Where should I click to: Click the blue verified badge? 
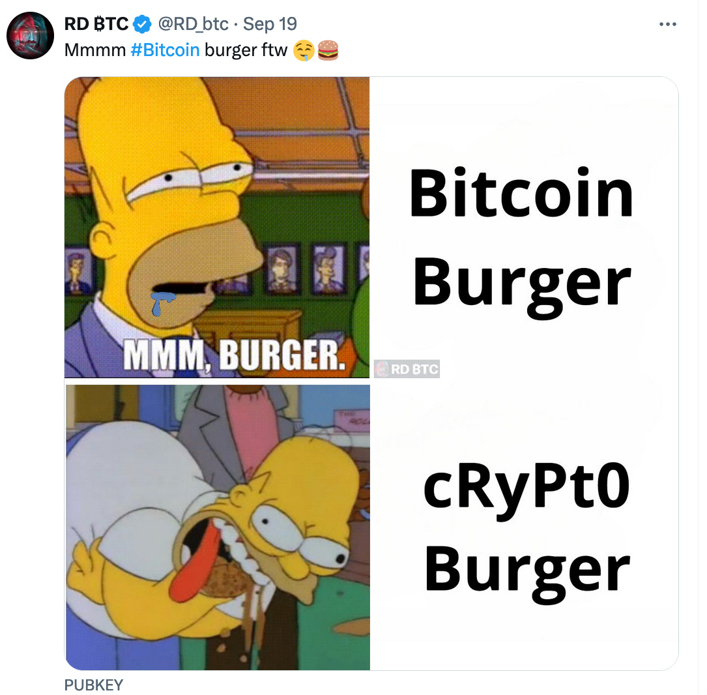(142, 24)
